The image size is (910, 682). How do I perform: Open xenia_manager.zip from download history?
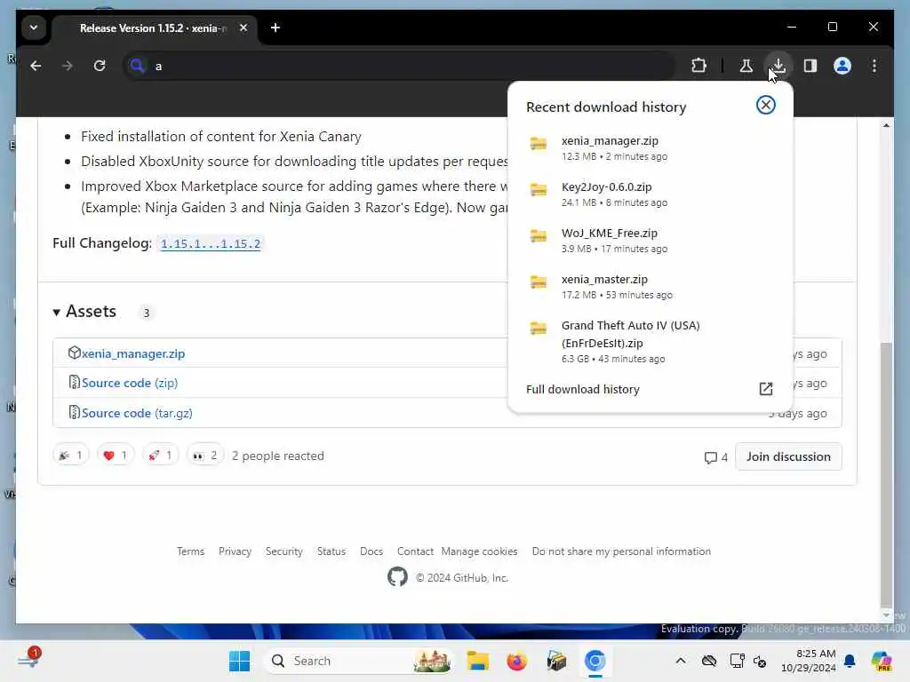click(x=650, y=148)
